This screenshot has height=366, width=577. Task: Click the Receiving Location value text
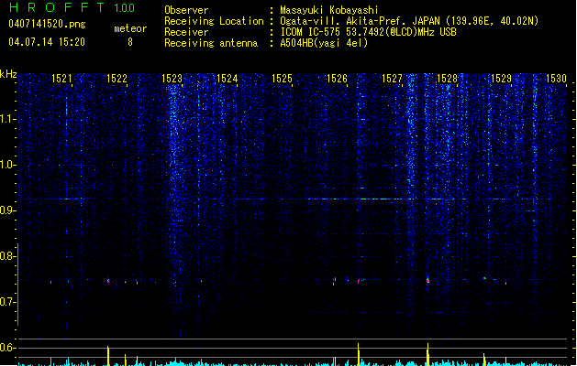(x=409, y=21)
